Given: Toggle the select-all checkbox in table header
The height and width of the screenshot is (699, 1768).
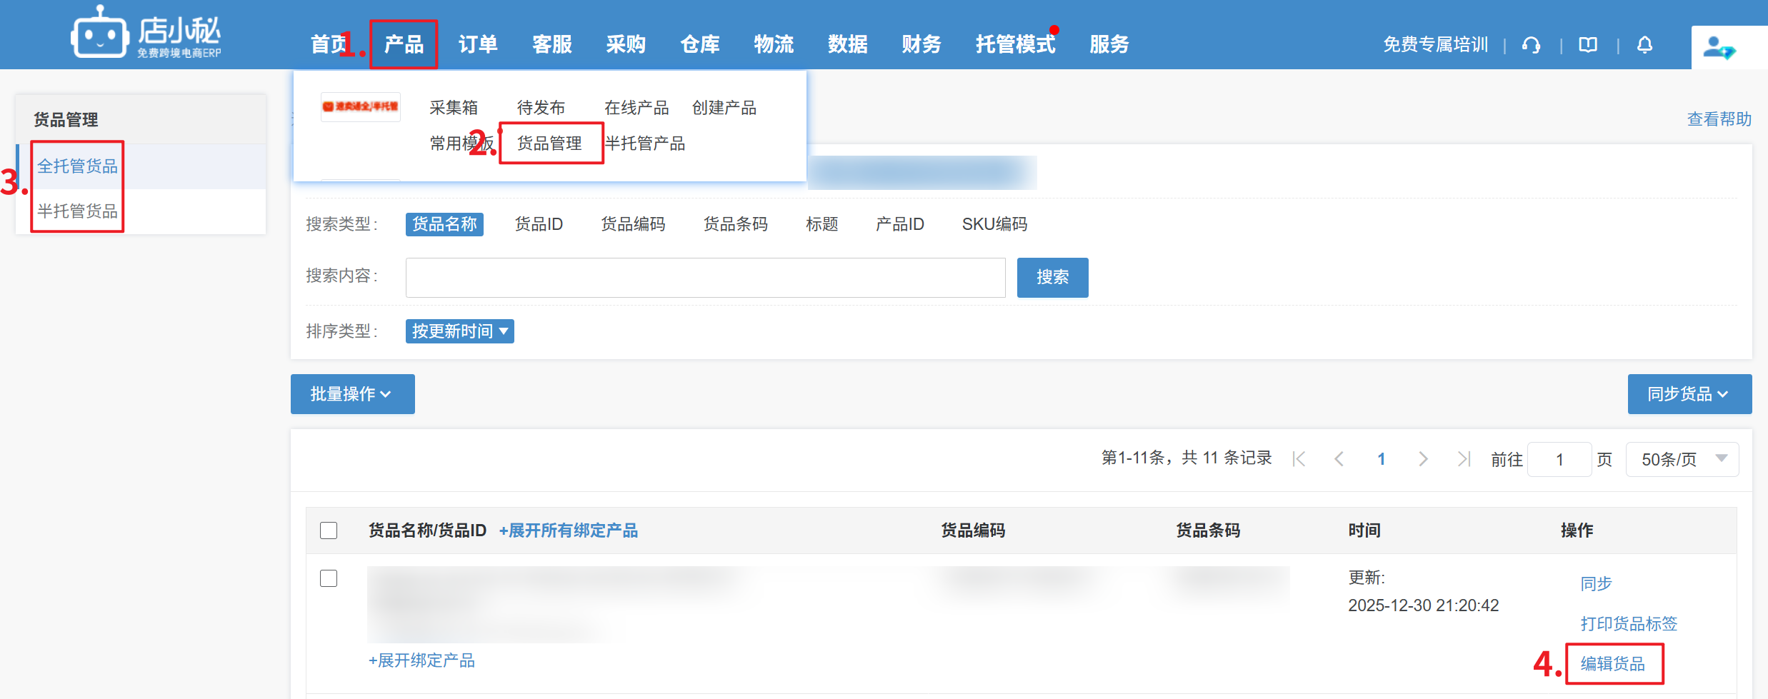Looking at the screenshot, I should coord(329,530).
